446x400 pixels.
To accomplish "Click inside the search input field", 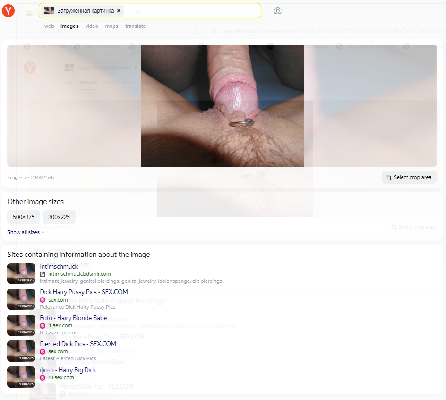I will (x=189, y=11).
